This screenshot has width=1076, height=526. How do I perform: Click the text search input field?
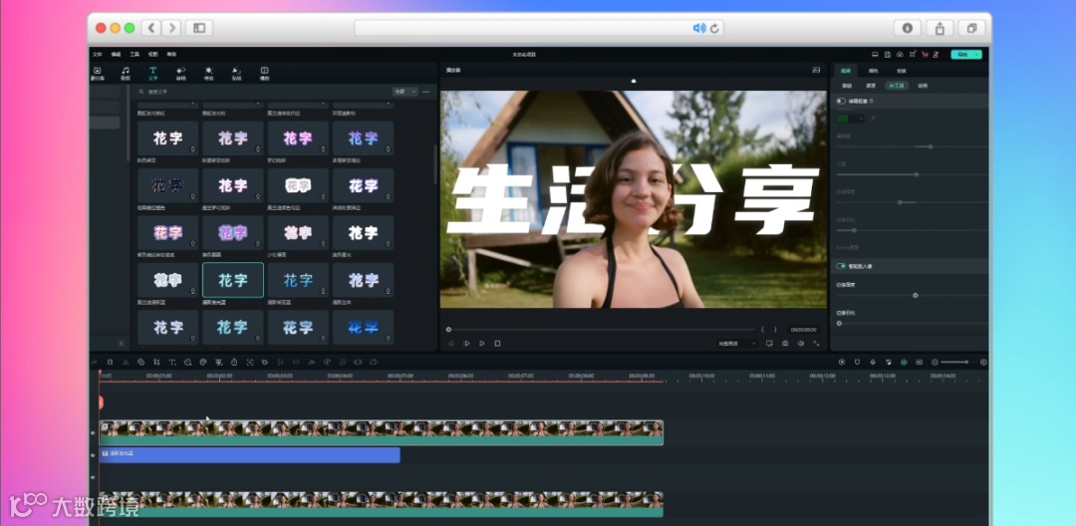click(x=264, y=92)
